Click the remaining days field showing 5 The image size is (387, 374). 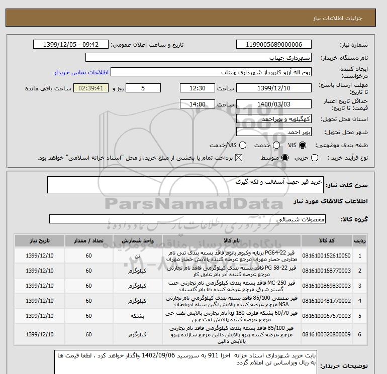point(143,88)
